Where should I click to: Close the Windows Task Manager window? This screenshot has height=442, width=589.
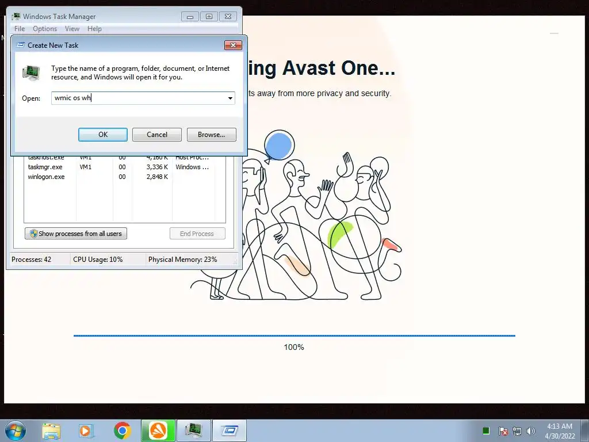[x=228, y=17]
